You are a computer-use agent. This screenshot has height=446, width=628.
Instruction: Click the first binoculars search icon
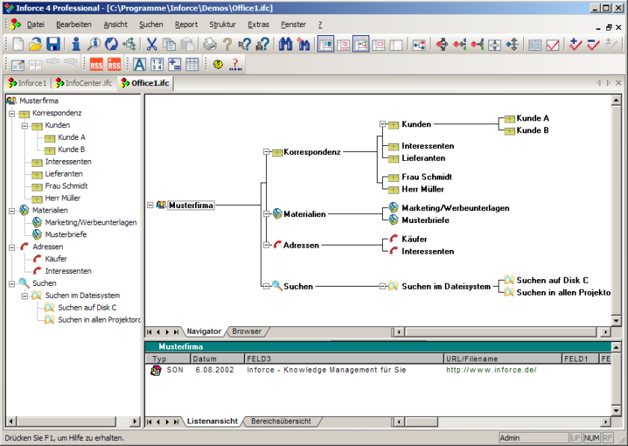click(285, 45)
